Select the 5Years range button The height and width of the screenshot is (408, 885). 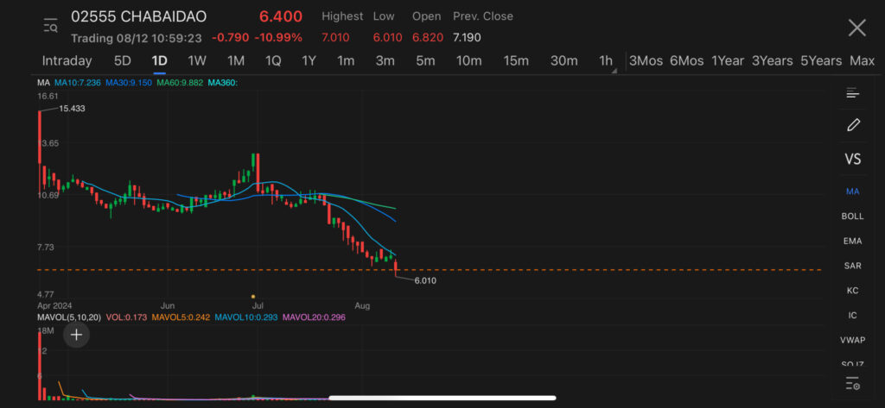coord(820,61)
